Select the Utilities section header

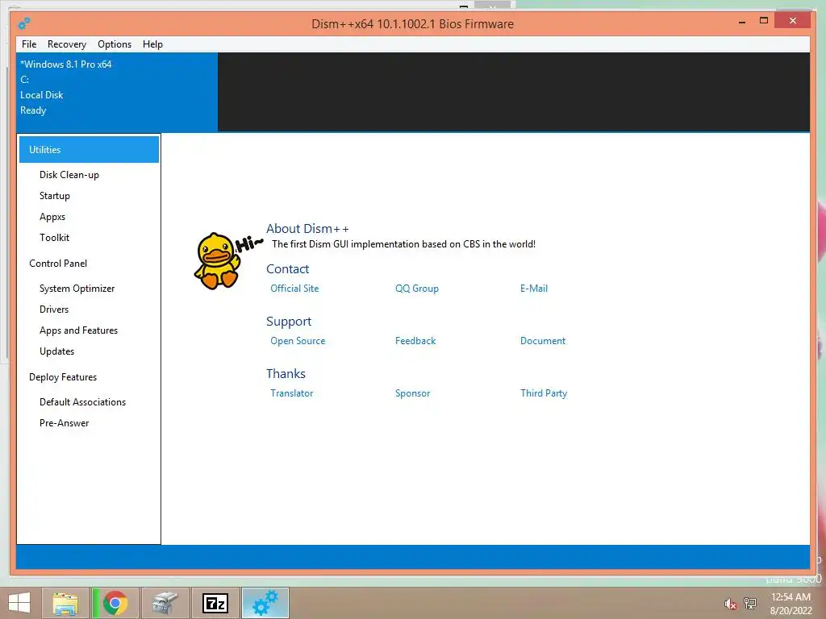[89, 149]
